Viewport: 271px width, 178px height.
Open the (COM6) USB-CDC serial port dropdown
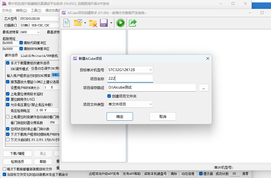(x=39, y=25)
